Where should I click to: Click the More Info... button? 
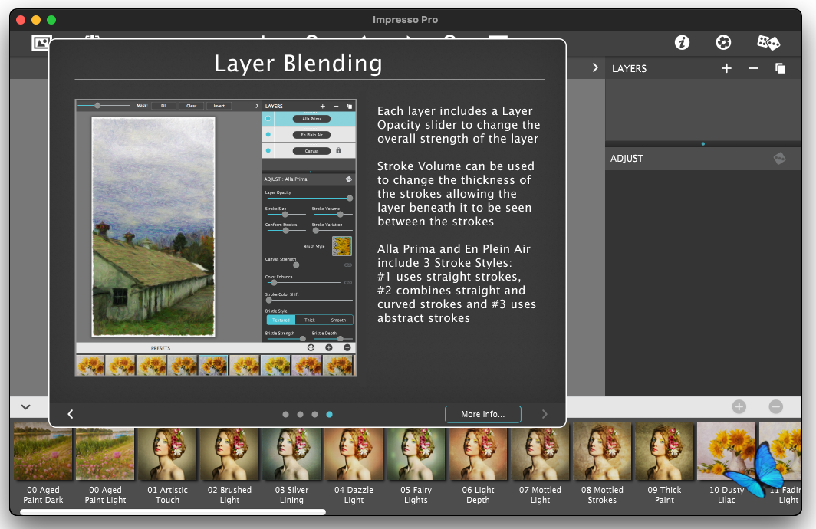click(483, 414)
